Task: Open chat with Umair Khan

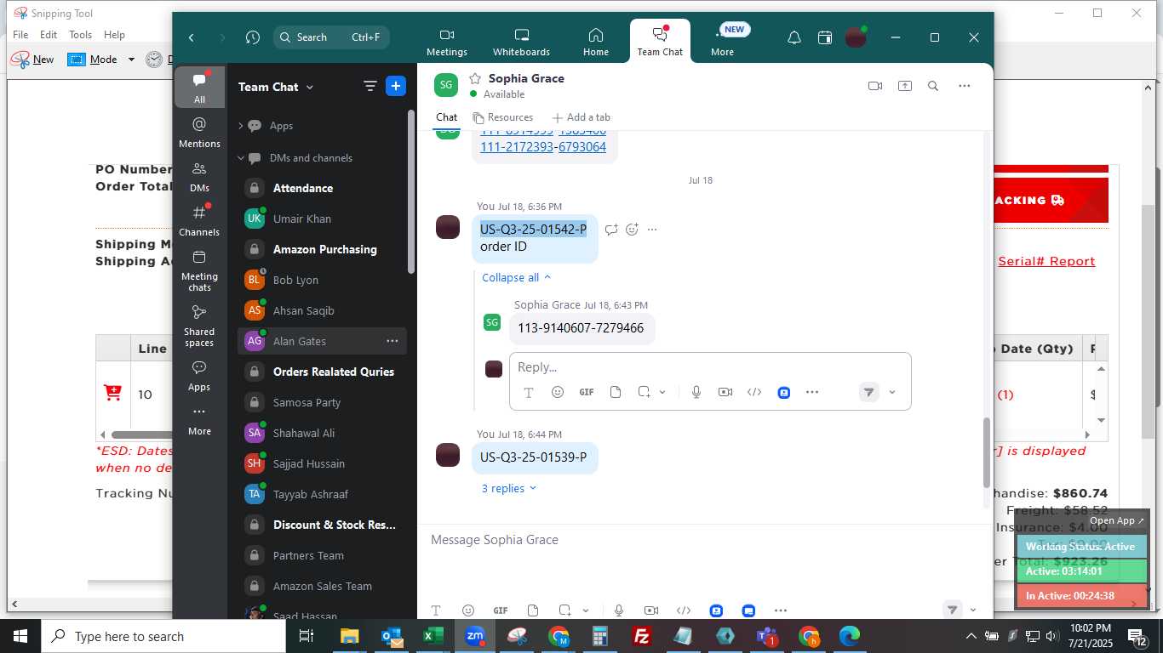Action: (x=322, y=219)
